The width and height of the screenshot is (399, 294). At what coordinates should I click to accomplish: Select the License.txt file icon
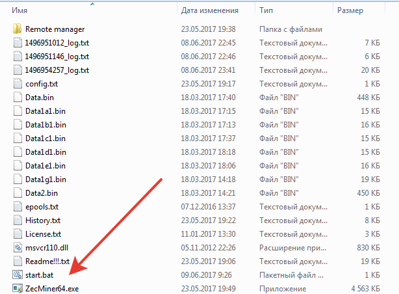click(x=18, y=234)
